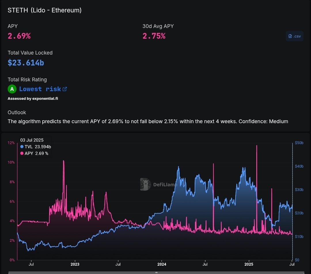The image size is (311, 274).
Task: Click the 2024 x-axis label
Action: [162, 264]
